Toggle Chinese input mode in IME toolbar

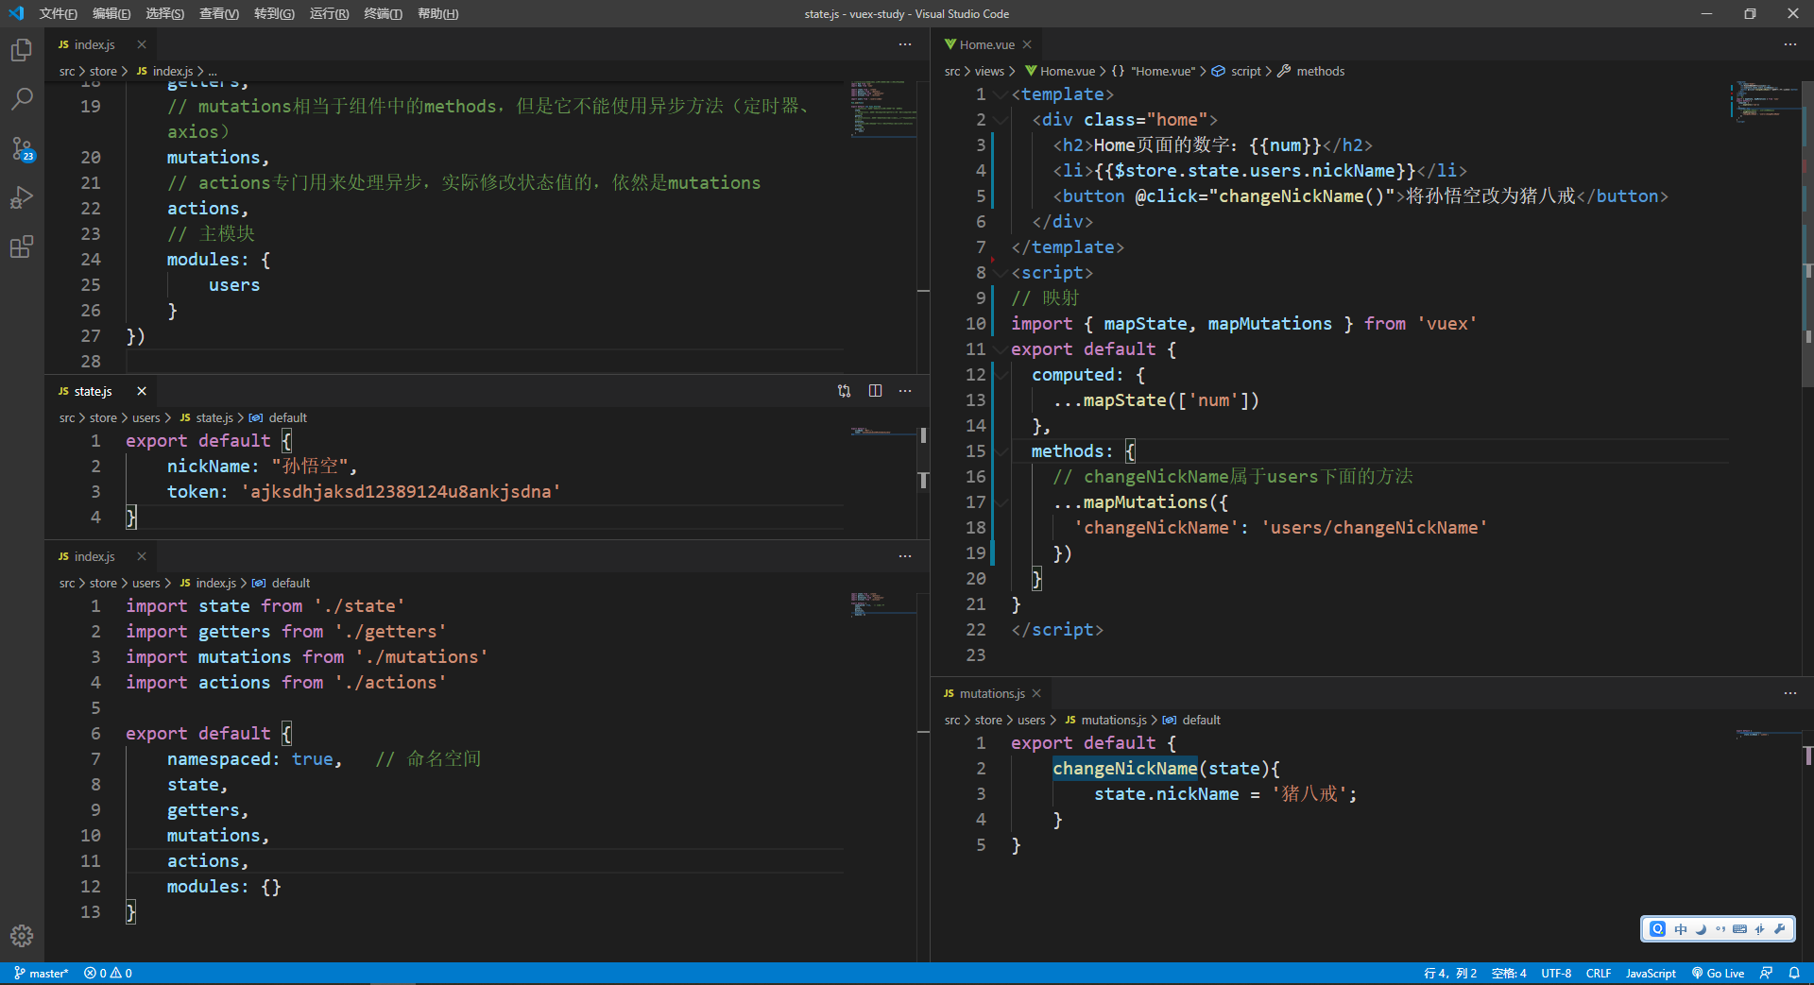pos(1680,929)
